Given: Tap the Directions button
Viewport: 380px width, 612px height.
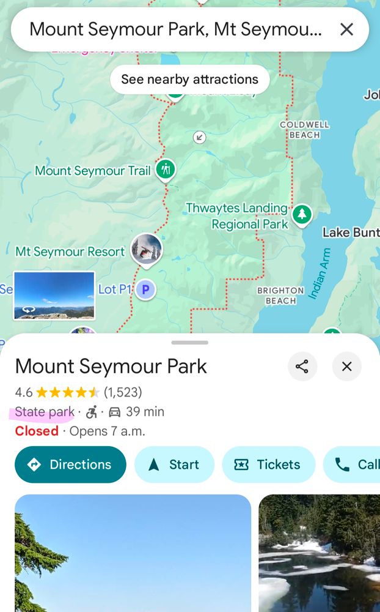Looking at the screenshot, I should (x=70, y=465).
